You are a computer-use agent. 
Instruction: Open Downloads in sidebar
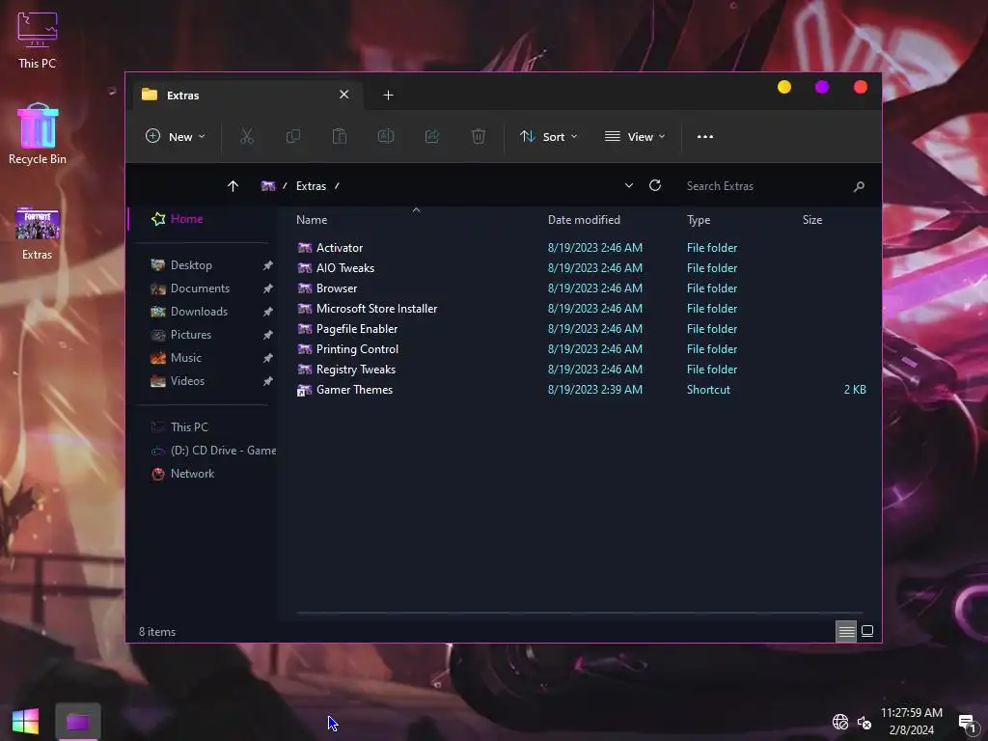pyautogui.click(x=199, y=312)
